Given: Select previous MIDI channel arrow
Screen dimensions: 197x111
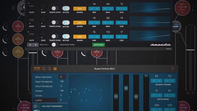Looking at the screenshot, I should [x=30, y=45].
